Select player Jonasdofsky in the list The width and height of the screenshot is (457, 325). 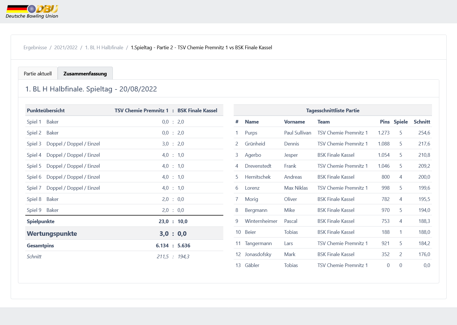[333, 254]
